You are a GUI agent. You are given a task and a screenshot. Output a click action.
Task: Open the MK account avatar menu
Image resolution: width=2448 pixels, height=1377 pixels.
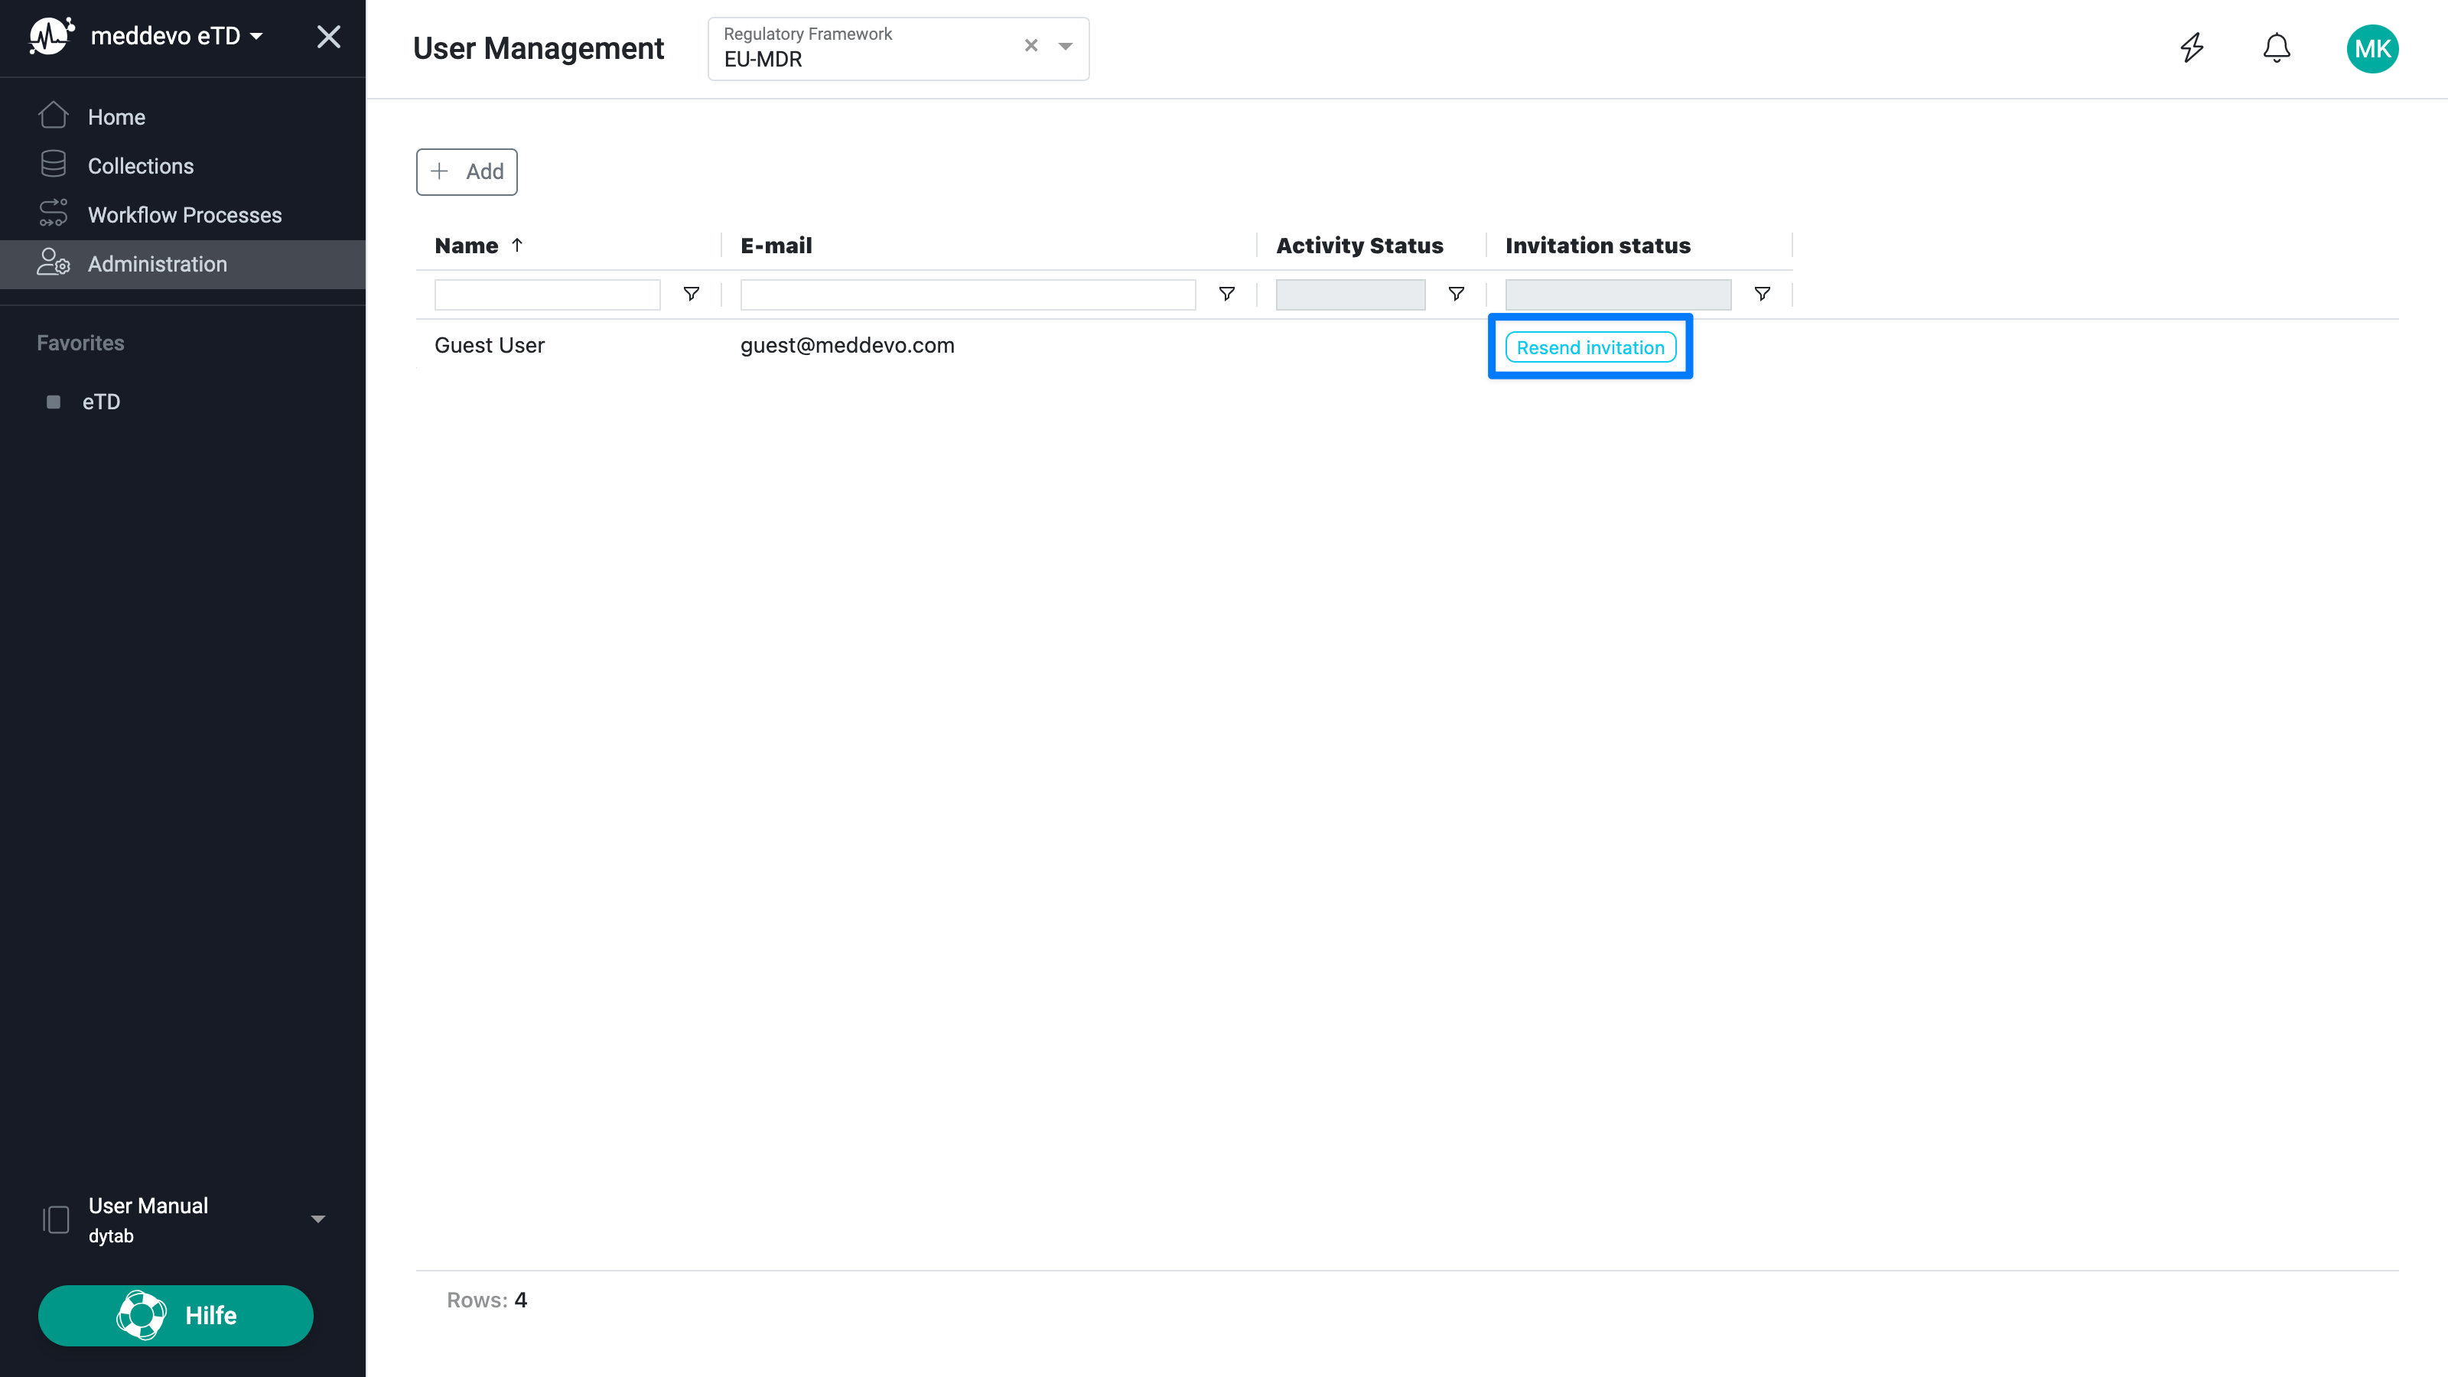(x=2373, y=47)
